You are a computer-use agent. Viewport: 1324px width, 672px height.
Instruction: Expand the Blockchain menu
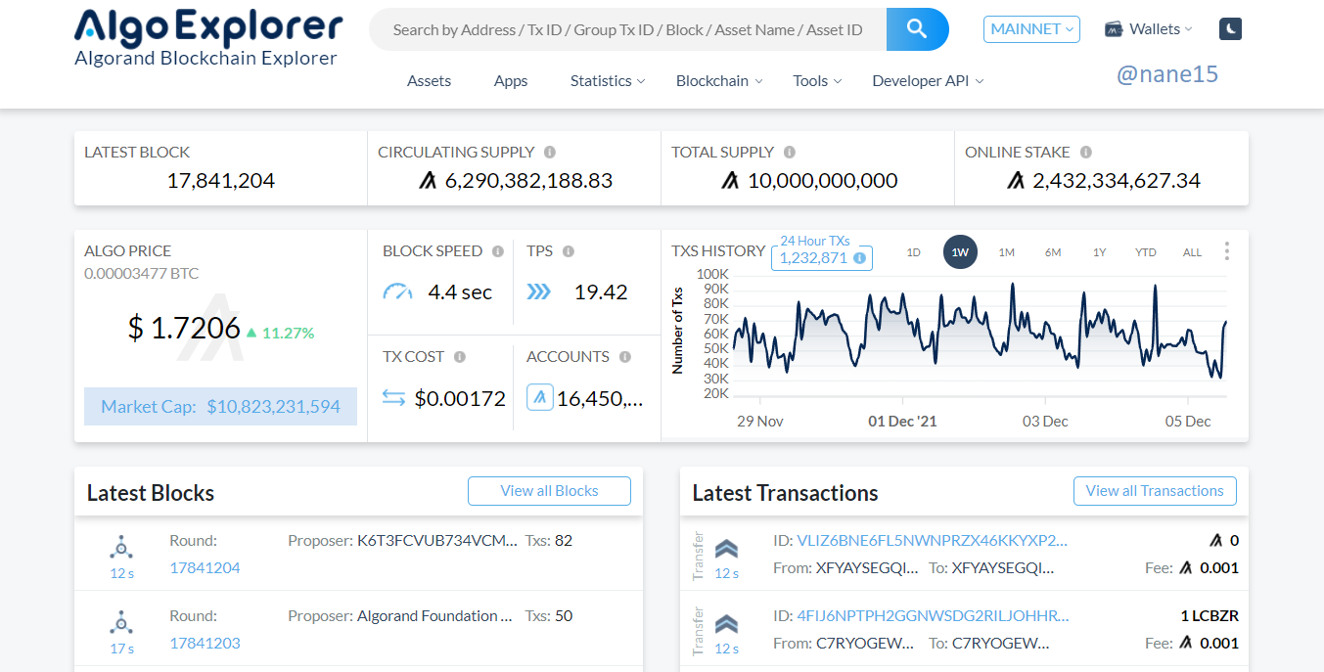[x=719, y=81]
